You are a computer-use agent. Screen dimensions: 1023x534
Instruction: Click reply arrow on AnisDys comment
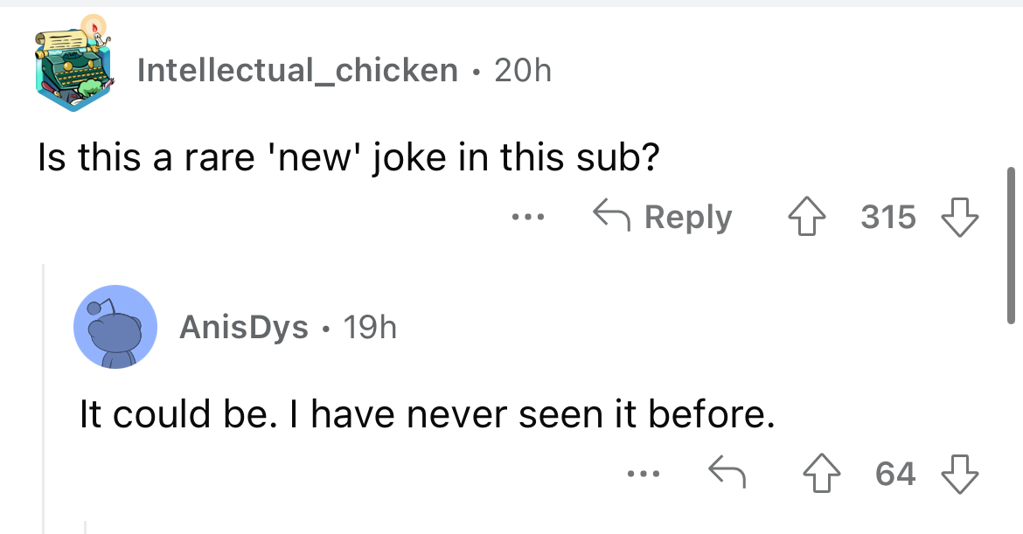[726, 475]
